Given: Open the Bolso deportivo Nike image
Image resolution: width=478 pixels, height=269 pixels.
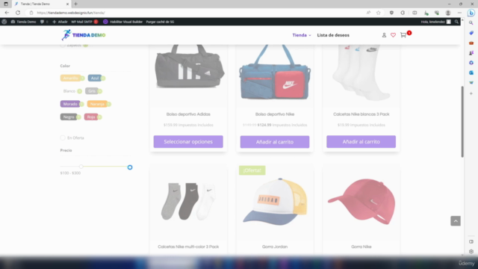Looking at the screenshot, I should (275, 73).
